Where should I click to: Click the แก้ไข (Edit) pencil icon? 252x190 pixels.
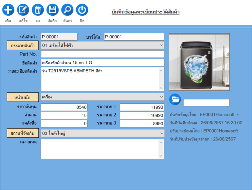click(x=23, y=10)
